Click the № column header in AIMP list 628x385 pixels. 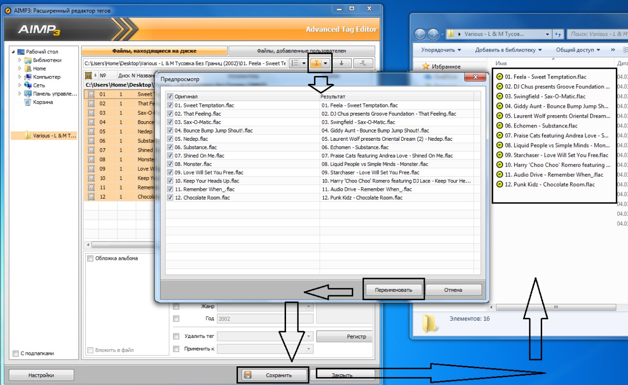pyautogui.click(x=107, y=76)
